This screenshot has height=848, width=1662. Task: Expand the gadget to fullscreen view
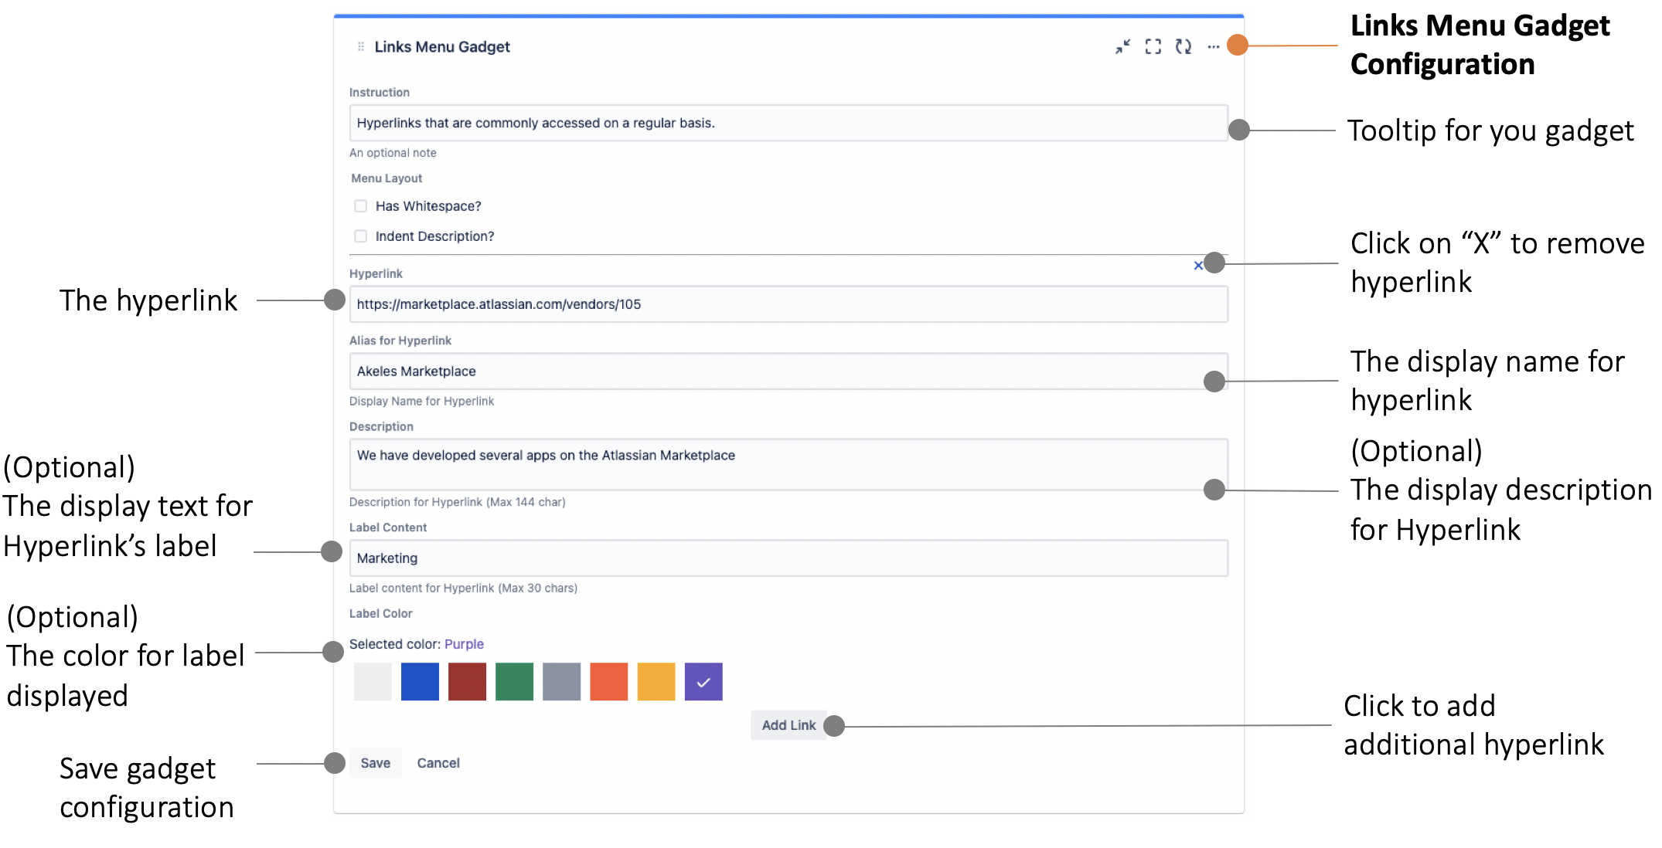(x=1153, y=46)
